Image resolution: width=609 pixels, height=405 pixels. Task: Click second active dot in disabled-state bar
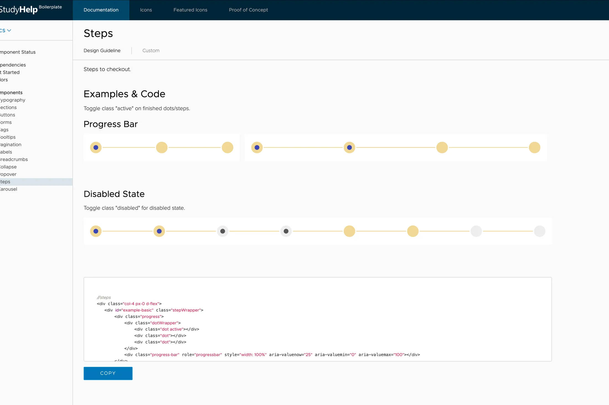(159, 231)
